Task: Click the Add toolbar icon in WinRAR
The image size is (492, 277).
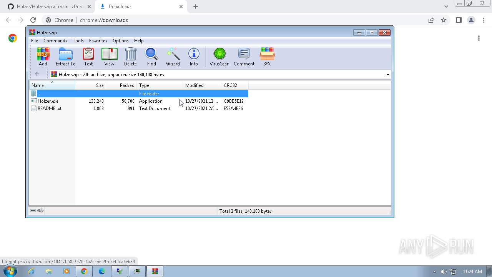Action: pos(43,57)
